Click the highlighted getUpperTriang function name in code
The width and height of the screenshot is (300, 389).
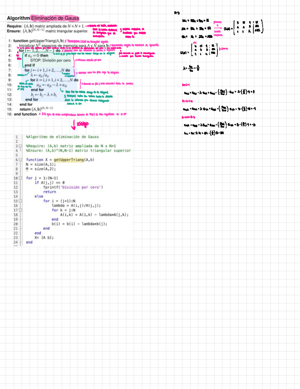(x=69, y=160)
